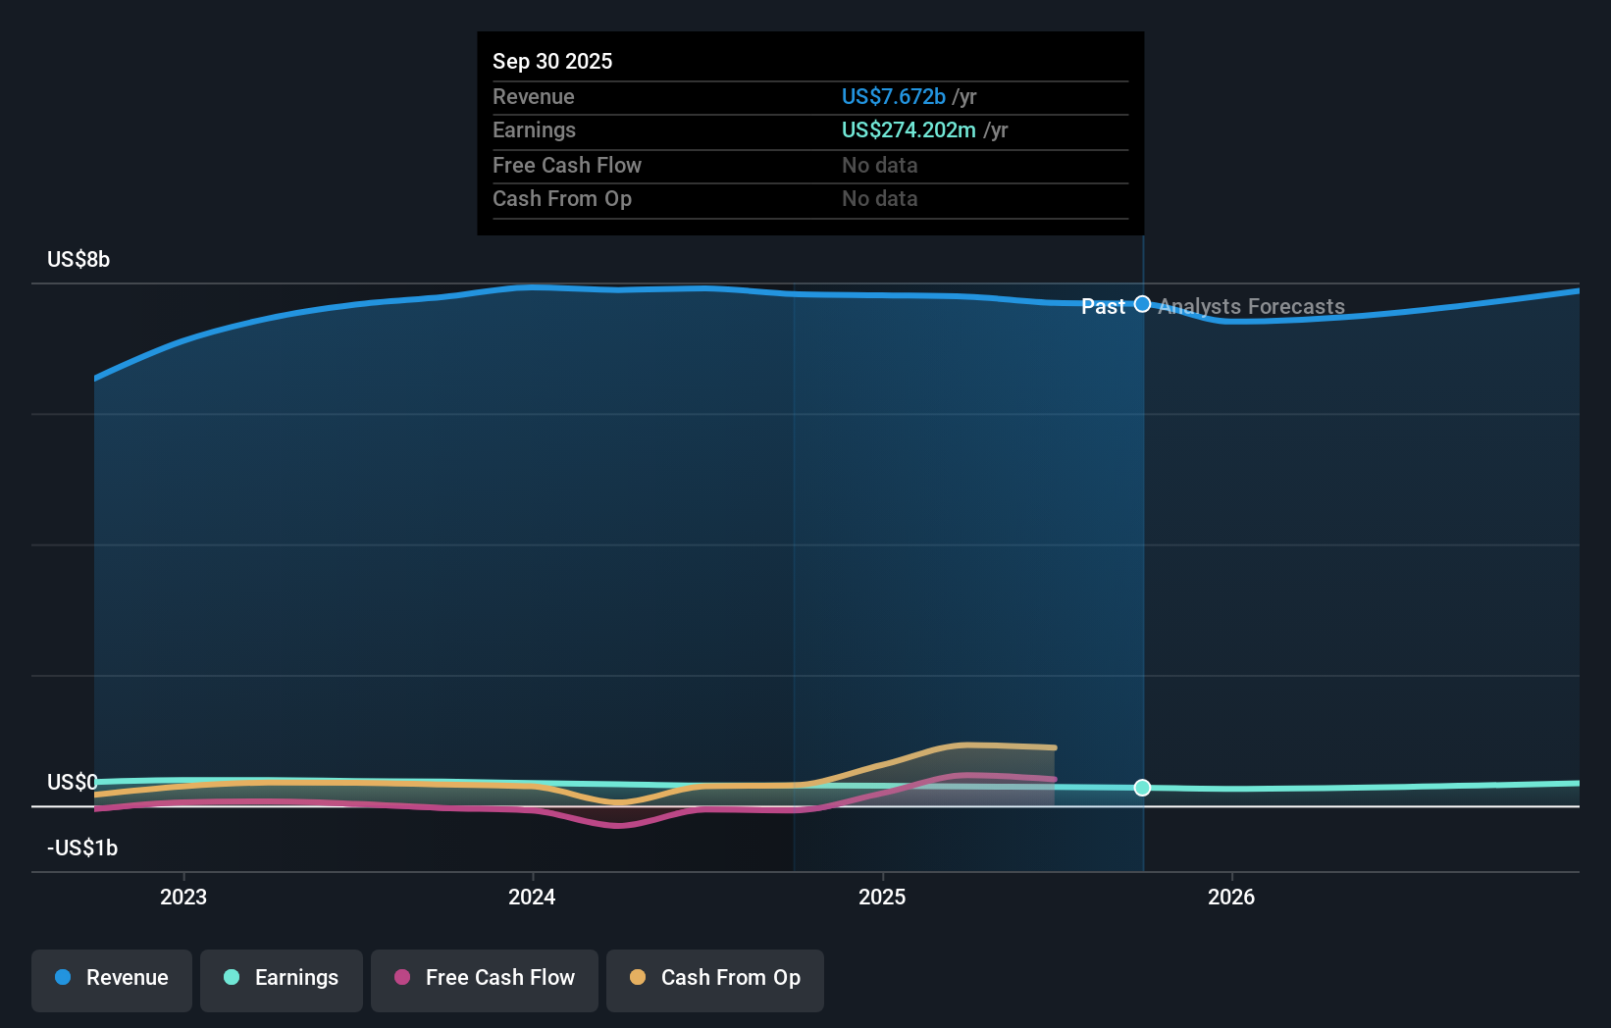Toggle the Cash From Op series off
1611x1028 pixels.
tap(714, 980)
